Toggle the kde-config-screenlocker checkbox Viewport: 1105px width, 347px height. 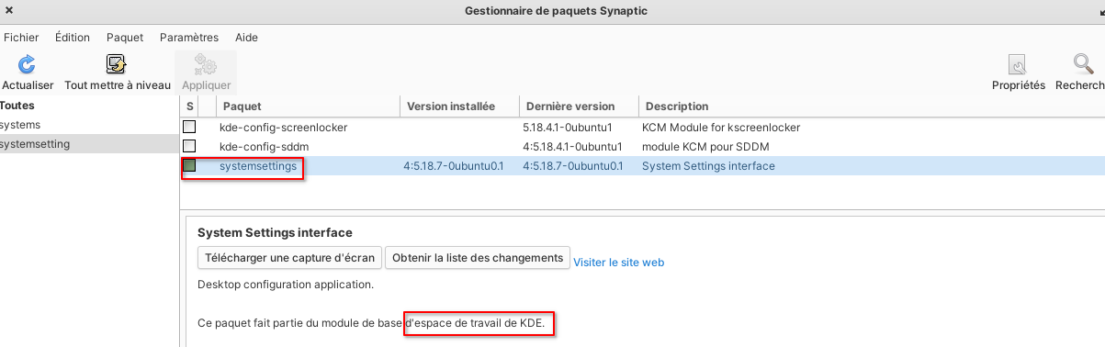189,127
